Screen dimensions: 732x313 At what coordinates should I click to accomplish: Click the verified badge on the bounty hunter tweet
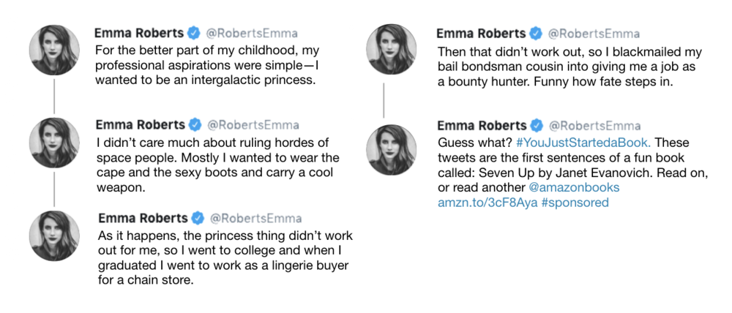(536, 34)
